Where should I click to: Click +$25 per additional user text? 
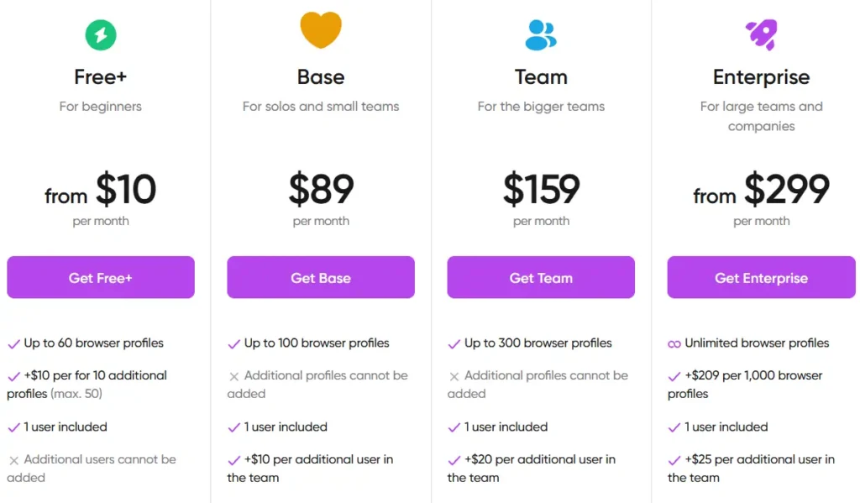pyautogui.click(x=751, y=468)
